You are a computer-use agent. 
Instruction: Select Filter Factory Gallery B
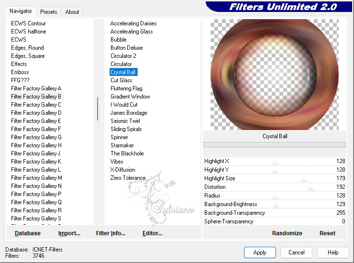coord(36,97)
